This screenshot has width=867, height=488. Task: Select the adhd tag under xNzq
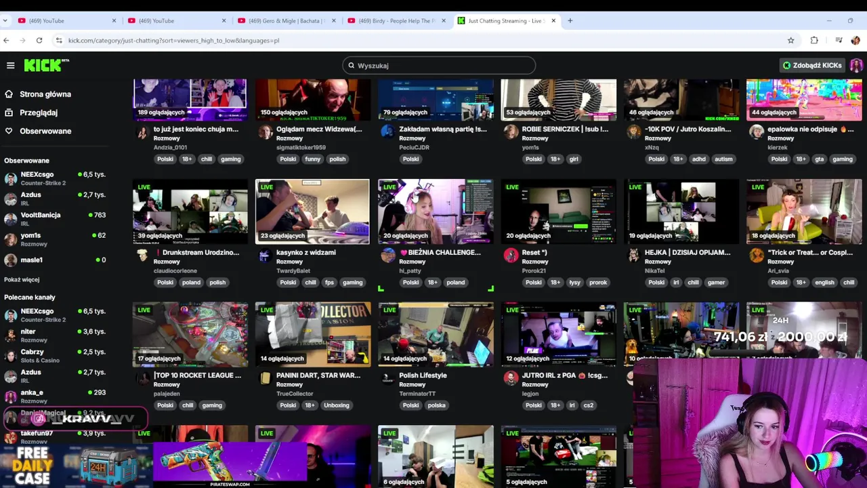(x=698, y=159)
